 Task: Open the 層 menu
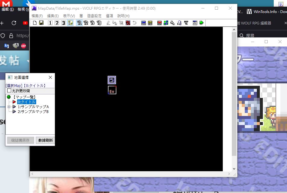click(81, 16)
